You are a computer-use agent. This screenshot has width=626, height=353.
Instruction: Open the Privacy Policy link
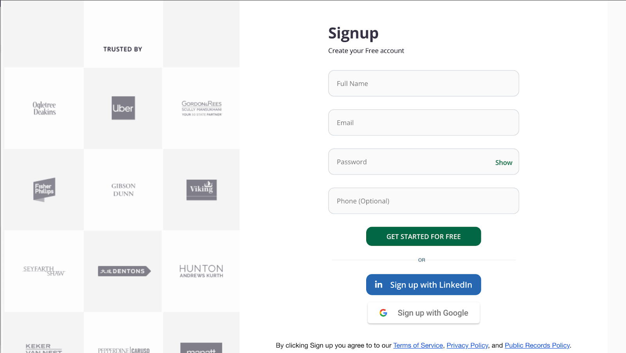coord(467,345)
